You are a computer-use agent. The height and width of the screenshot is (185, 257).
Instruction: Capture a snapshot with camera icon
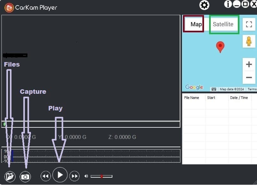coord(25,177)
